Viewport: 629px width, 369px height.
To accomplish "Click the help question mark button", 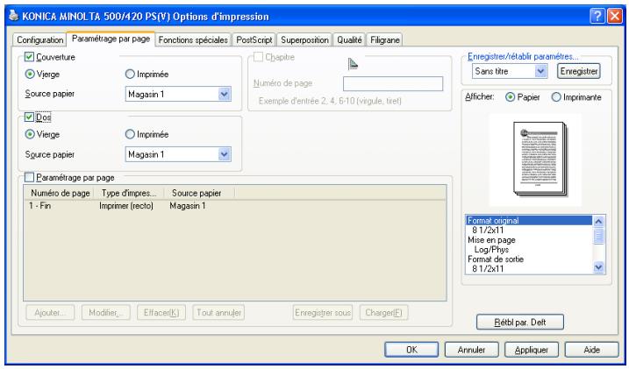I will click(x=597, y=16).
